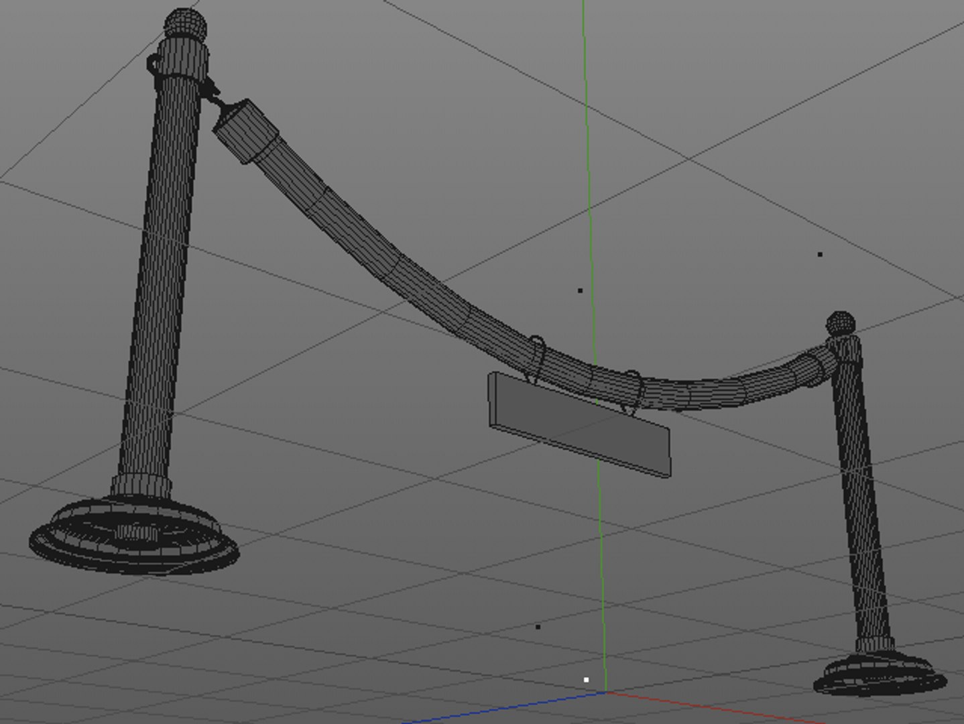Select the right ring holding the sign
964x724 pixels.
pos(634,393)
